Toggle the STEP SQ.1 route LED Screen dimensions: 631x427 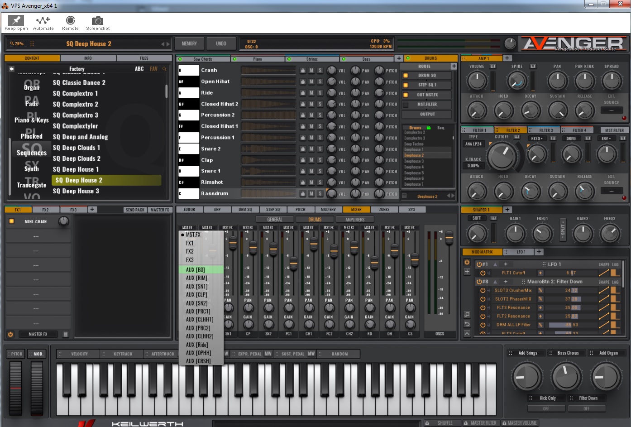(x=406, y=85)
